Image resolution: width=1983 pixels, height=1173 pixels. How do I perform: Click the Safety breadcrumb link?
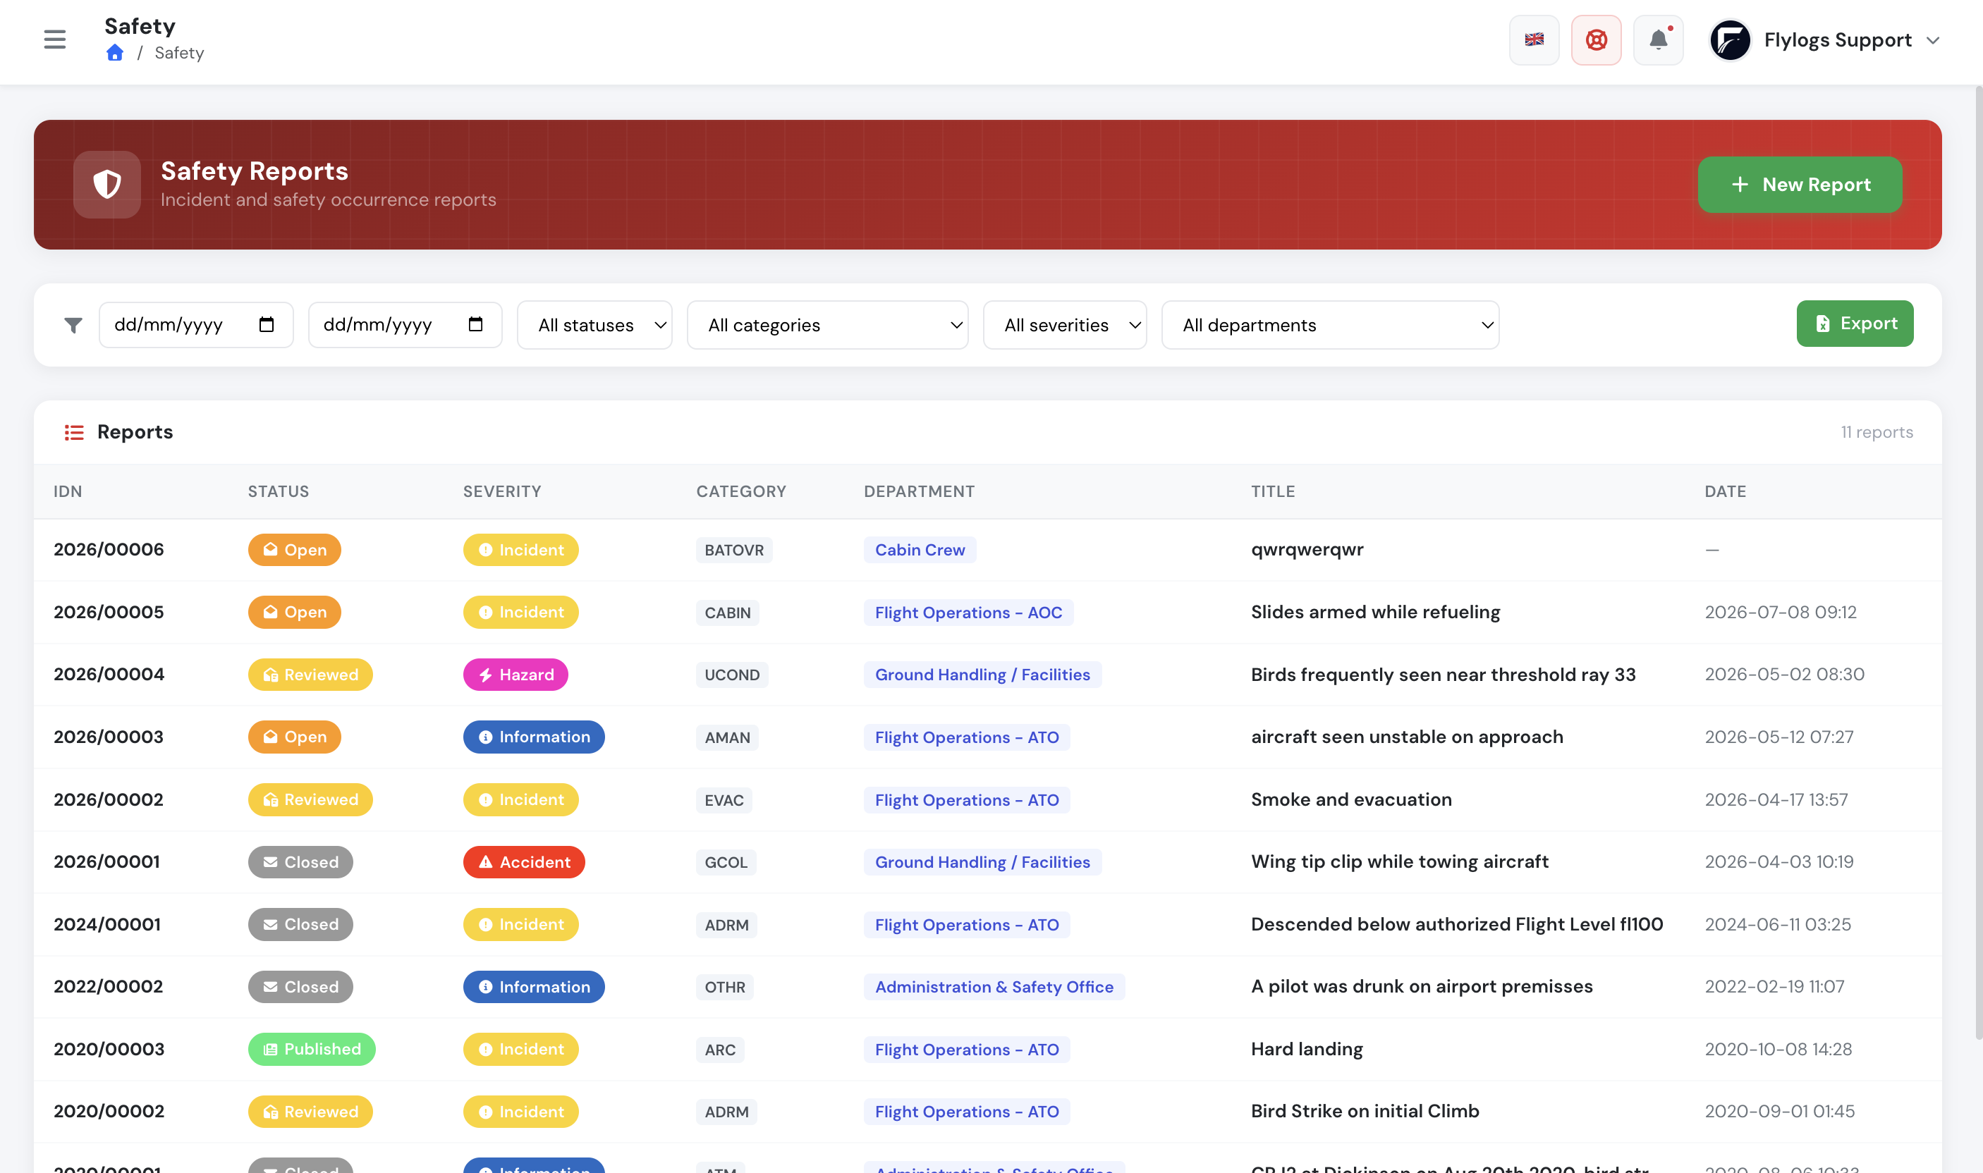pos(180,53)
